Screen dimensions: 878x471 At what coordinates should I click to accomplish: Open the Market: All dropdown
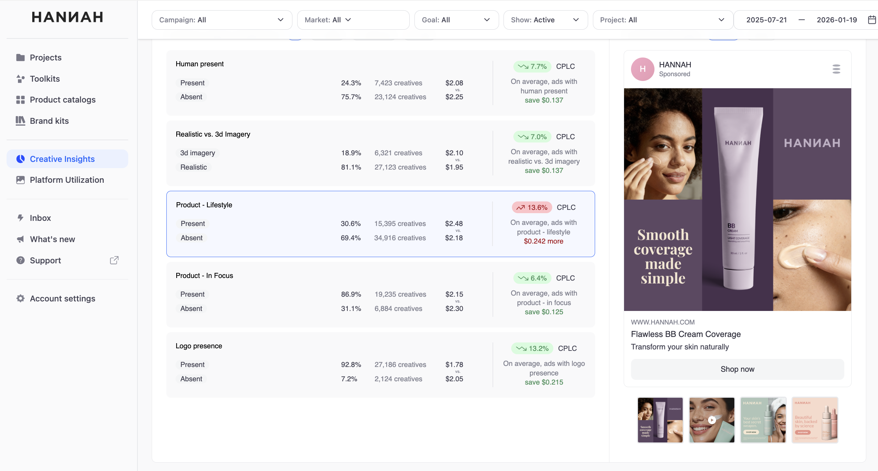click(353, 20)
